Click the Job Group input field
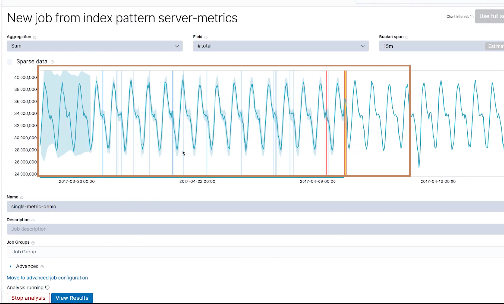 [x=255, y=252]
